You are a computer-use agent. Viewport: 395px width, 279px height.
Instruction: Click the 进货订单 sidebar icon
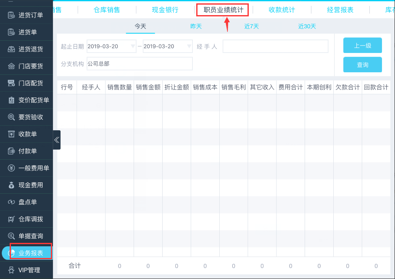(12, 15)
